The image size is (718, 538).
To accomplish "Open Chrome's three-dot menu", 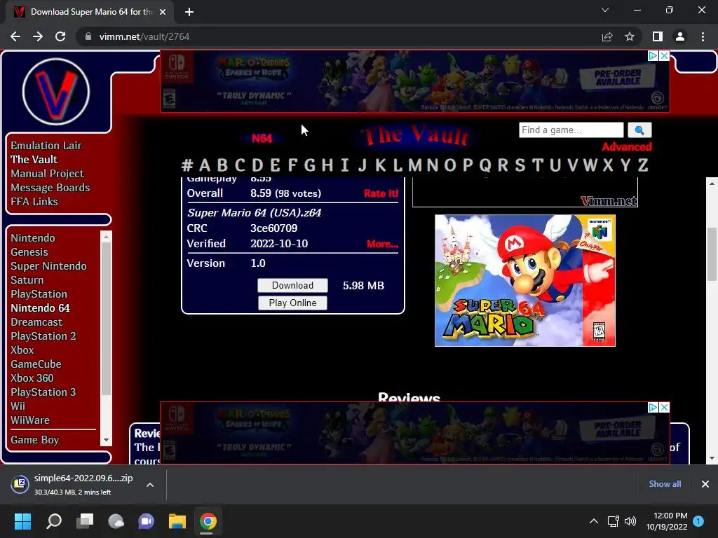I will 703,36.
